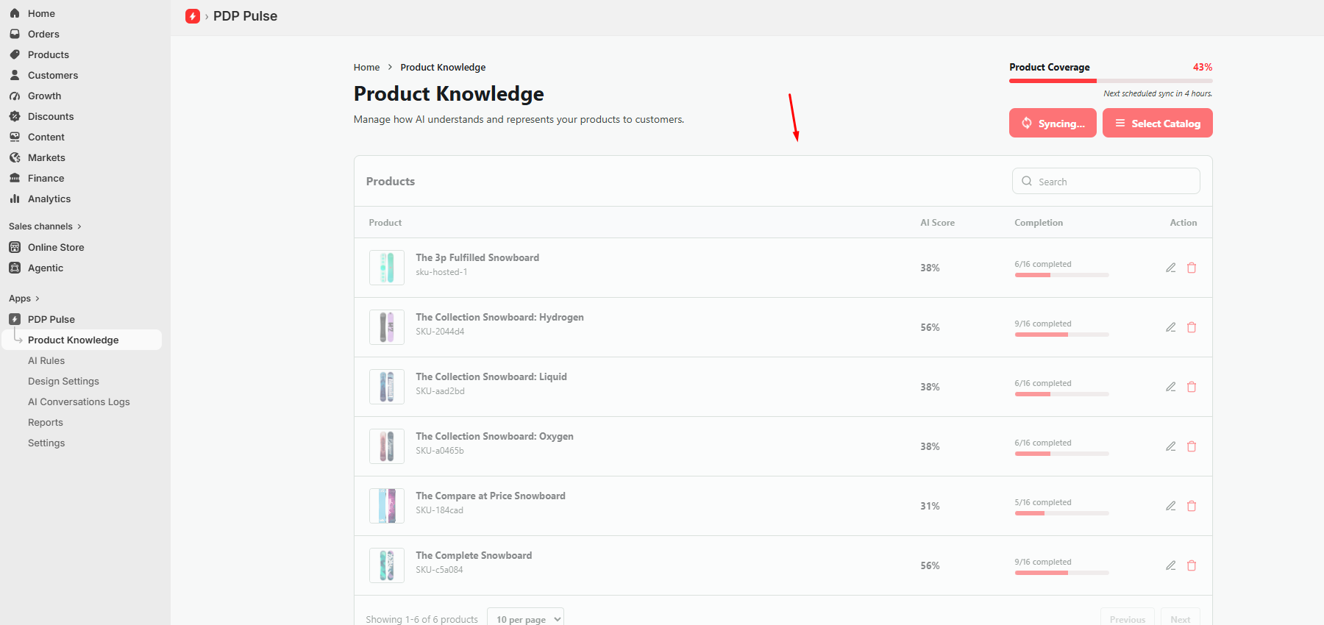Screen dimensions: 1324x625
Task: Click the Product Knowledge breadcrumb
Action: point(443,67)
